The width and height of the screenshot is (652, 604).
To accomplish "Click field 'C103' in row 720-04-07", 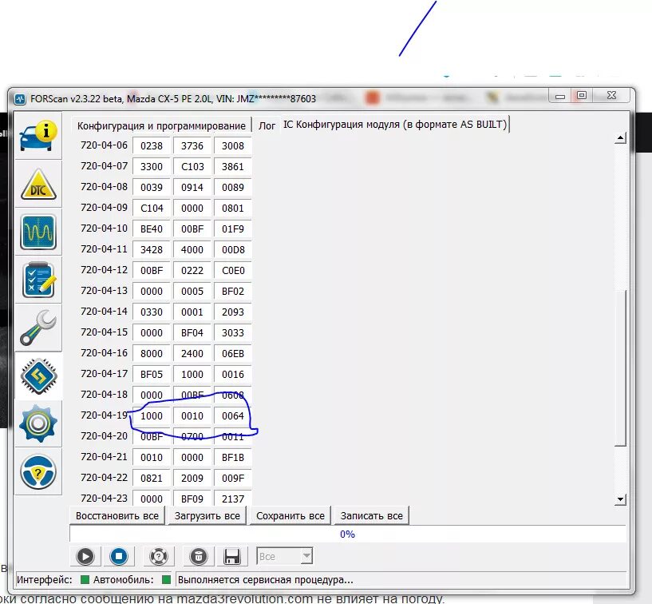I will click(192, 166).
